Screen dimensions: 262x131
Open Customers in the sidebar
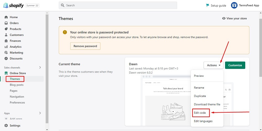(17, 35)
